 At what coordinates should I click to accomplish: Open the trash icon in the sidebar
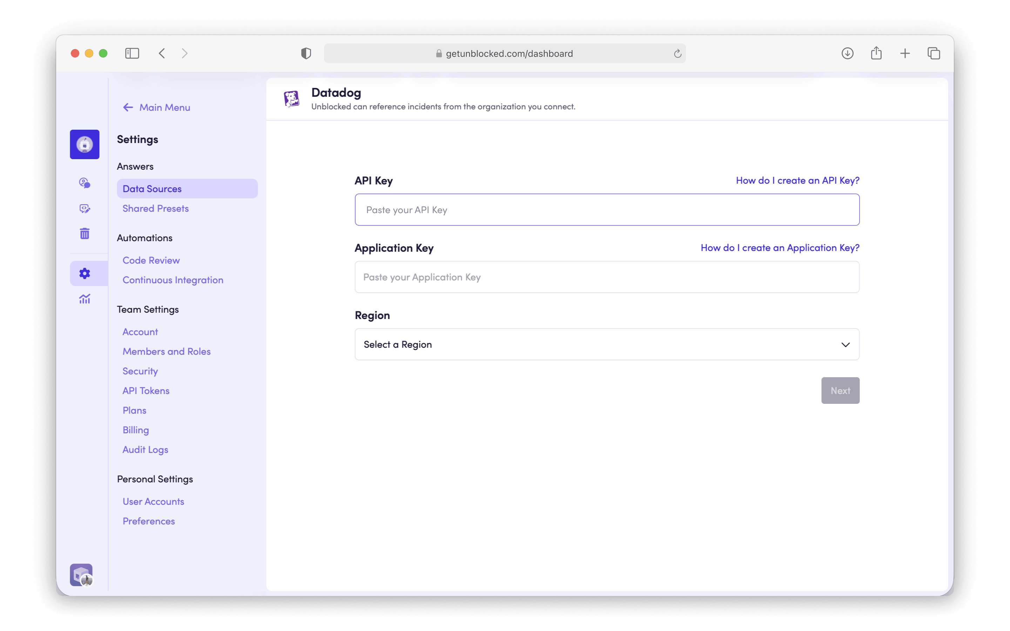coord(84,233)
